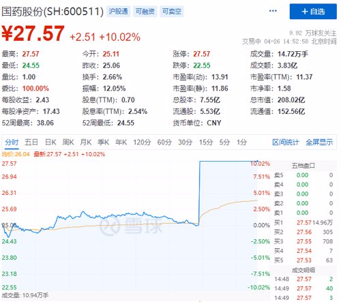The image size is (341, 302).
Task: Select the 季K chart tab
Action: click(104, 142)
